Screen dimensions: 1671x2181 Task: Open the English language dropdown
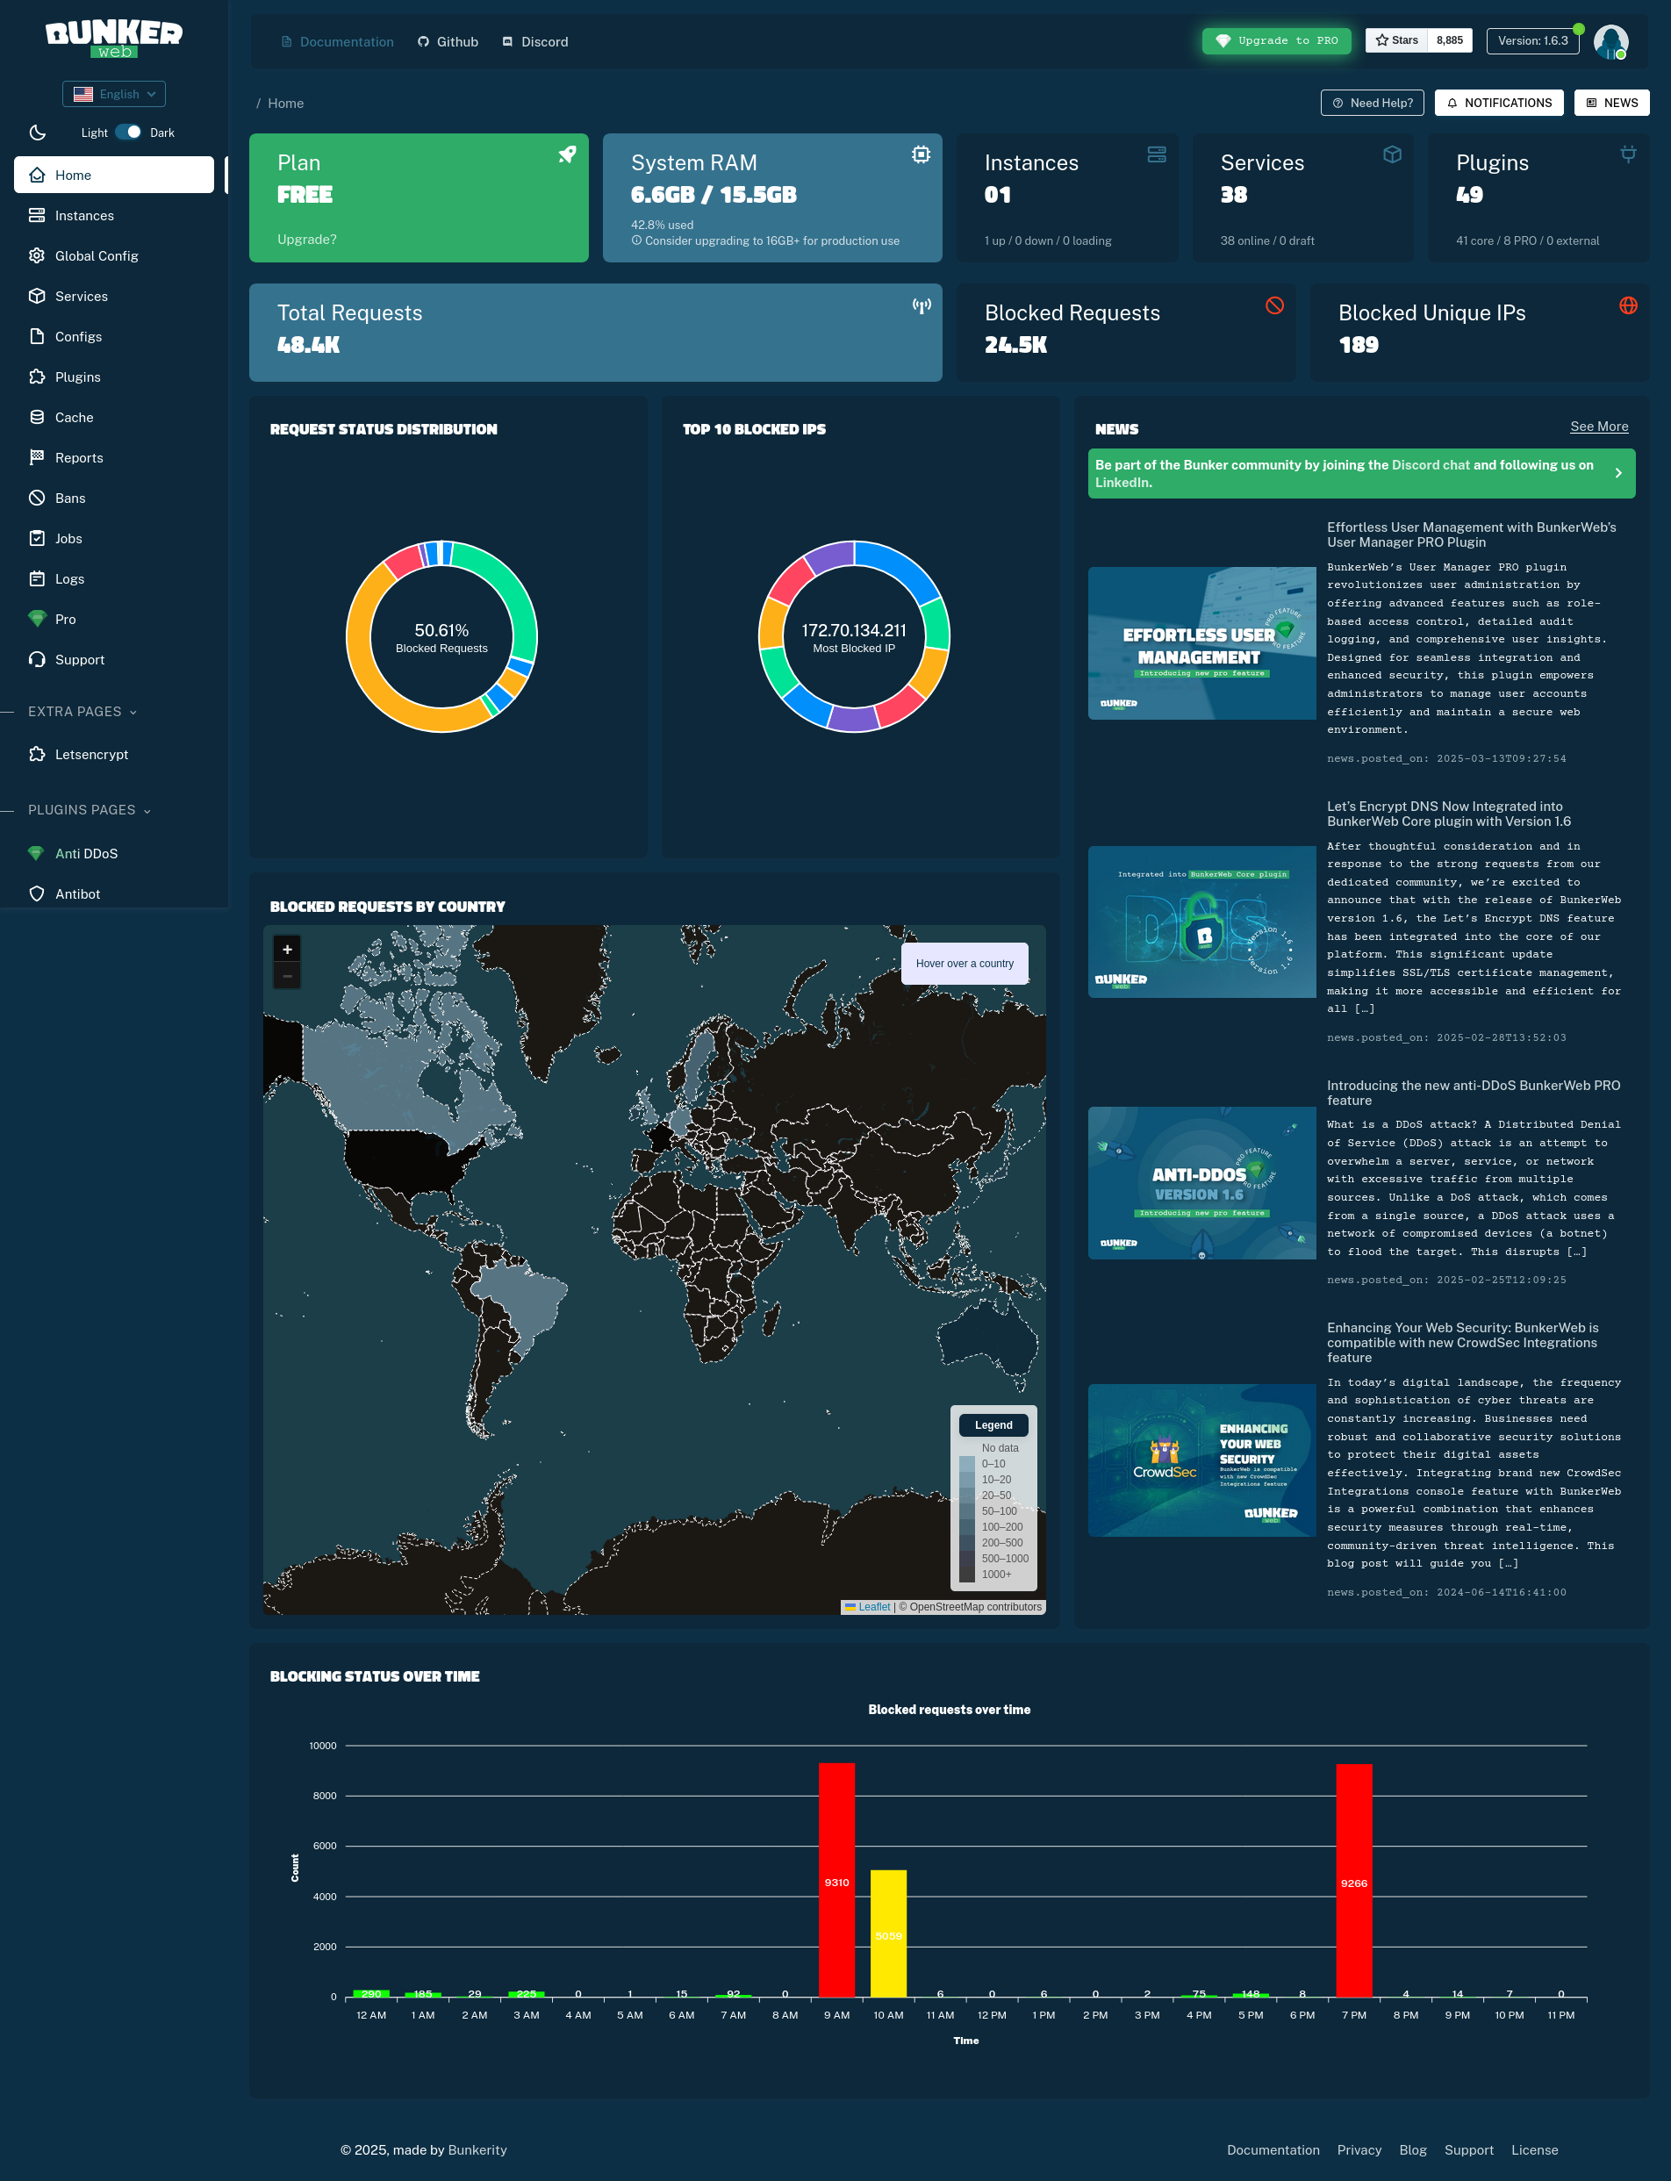[x=113, y=94]
